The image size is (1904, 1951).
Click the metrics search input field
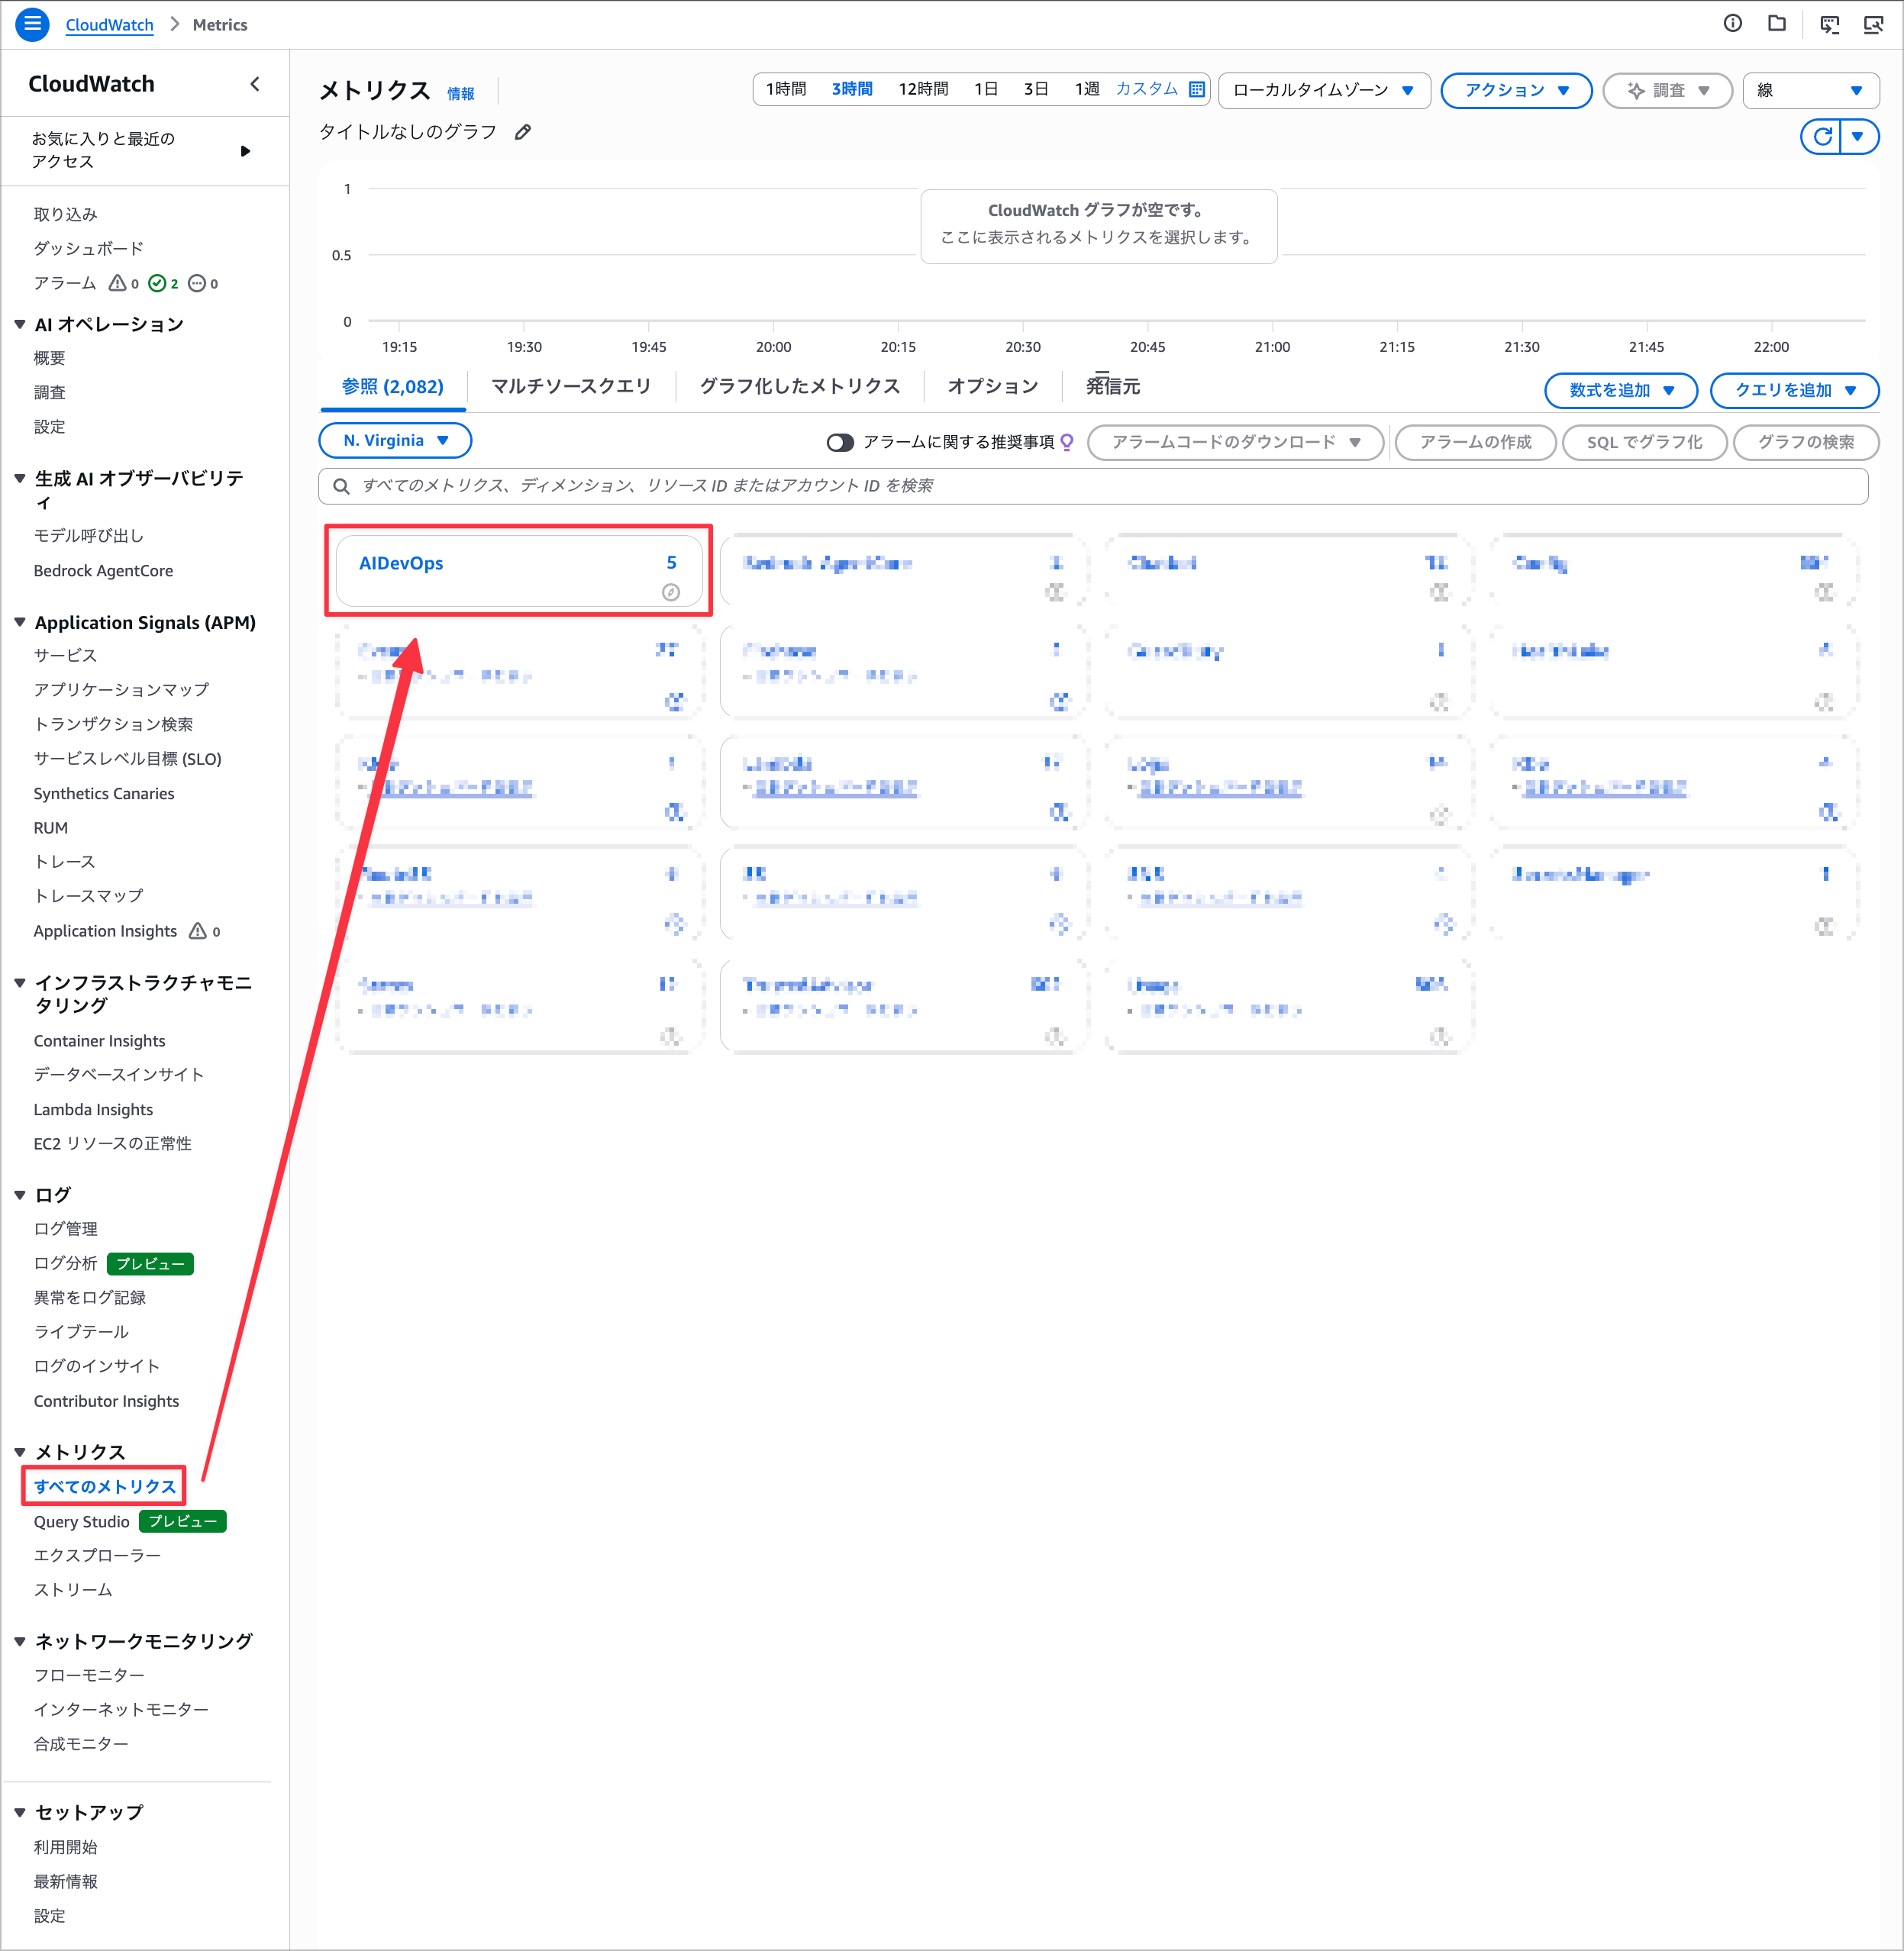coord(1092,485)
